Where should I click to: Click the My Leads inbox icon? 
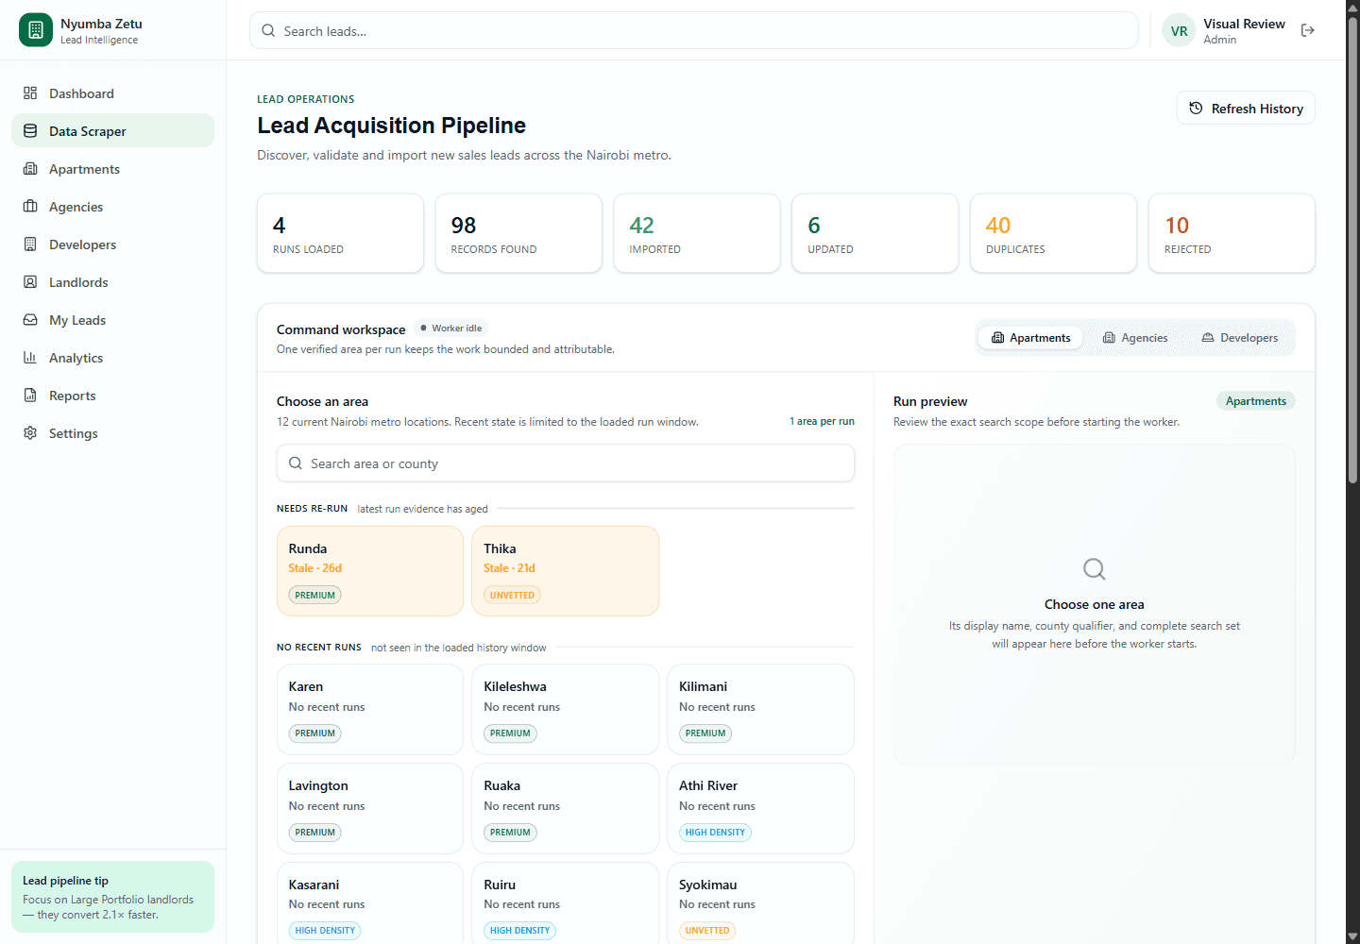[30, 320]
